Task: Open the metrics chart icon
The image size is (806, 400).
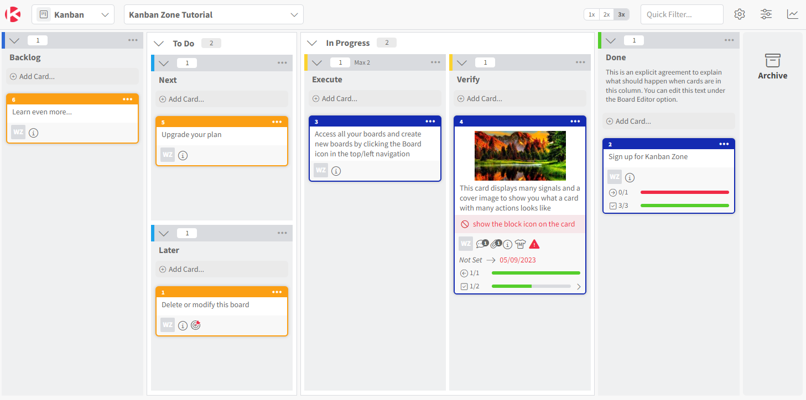Action: coord(793,14)
